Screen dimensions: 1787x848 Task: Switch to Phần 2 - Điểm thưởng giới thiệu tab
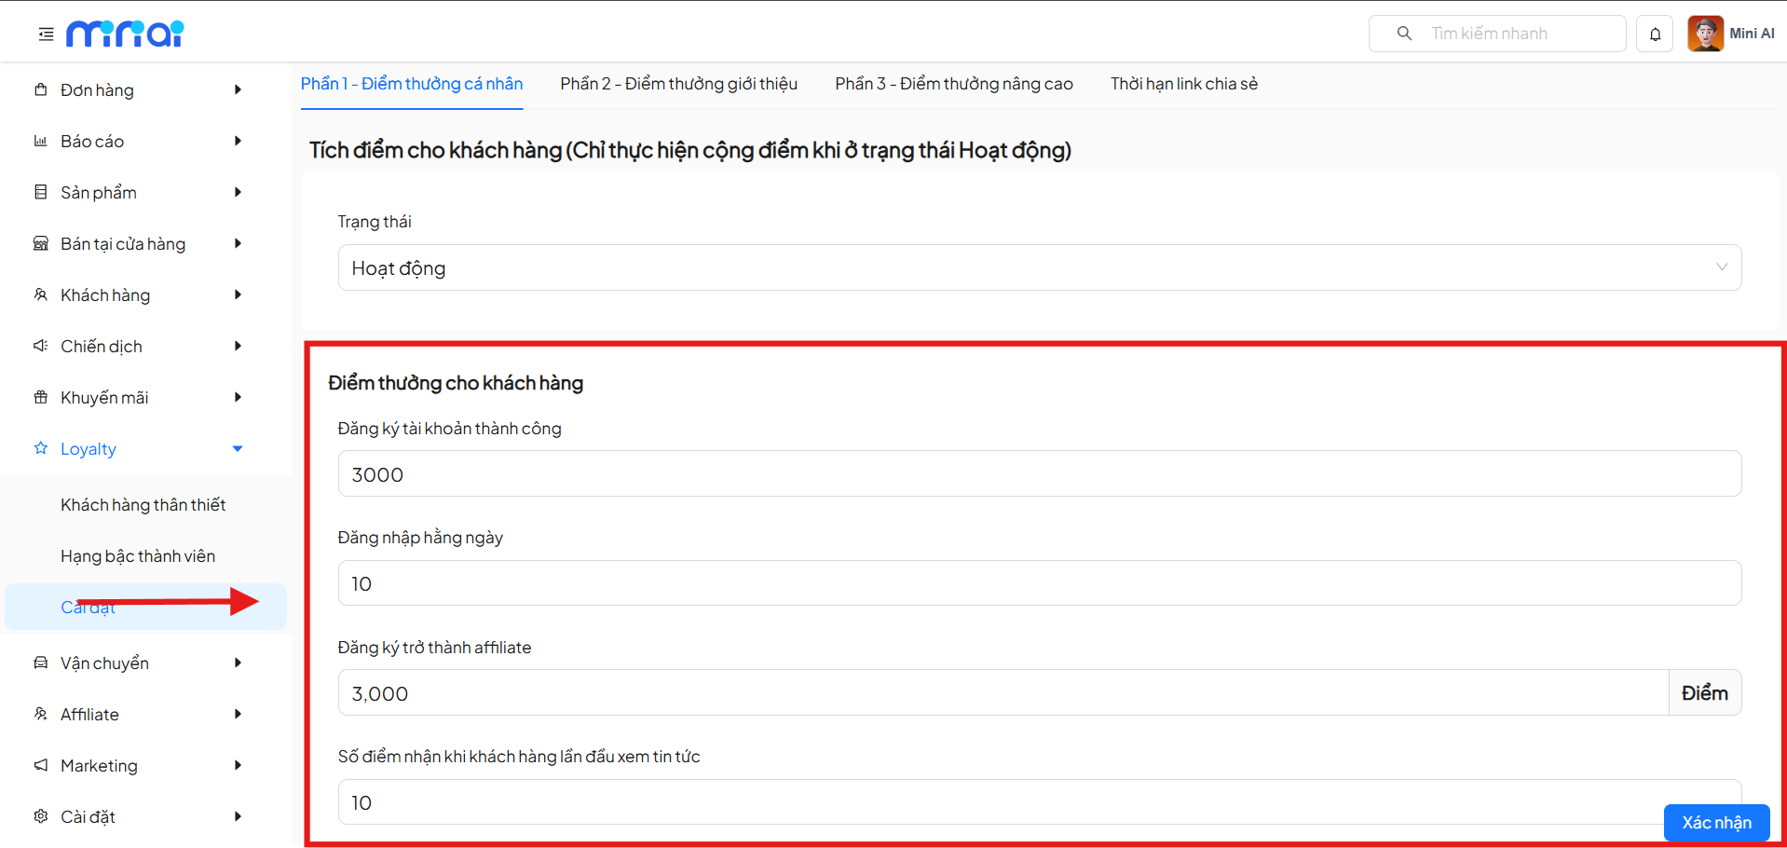tap(678, 84)
